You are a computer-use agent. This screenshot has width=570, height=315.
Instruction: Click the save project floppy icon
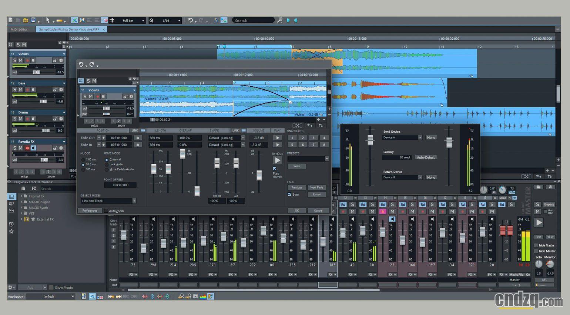pos(33,20)
